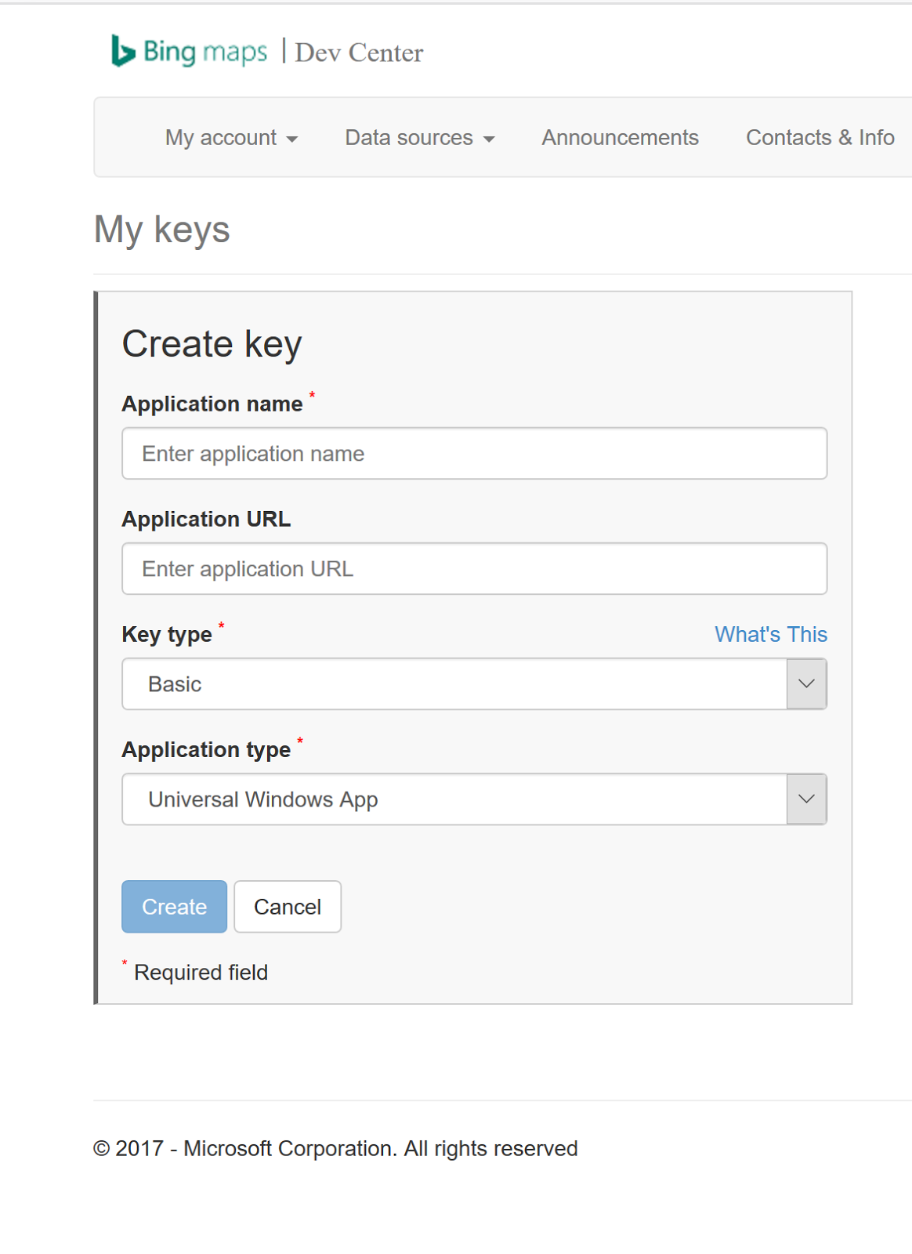This screenshot has height=1254, width=912.
Task: Click the Bing maps wordmark
Action: pos(205,52)
